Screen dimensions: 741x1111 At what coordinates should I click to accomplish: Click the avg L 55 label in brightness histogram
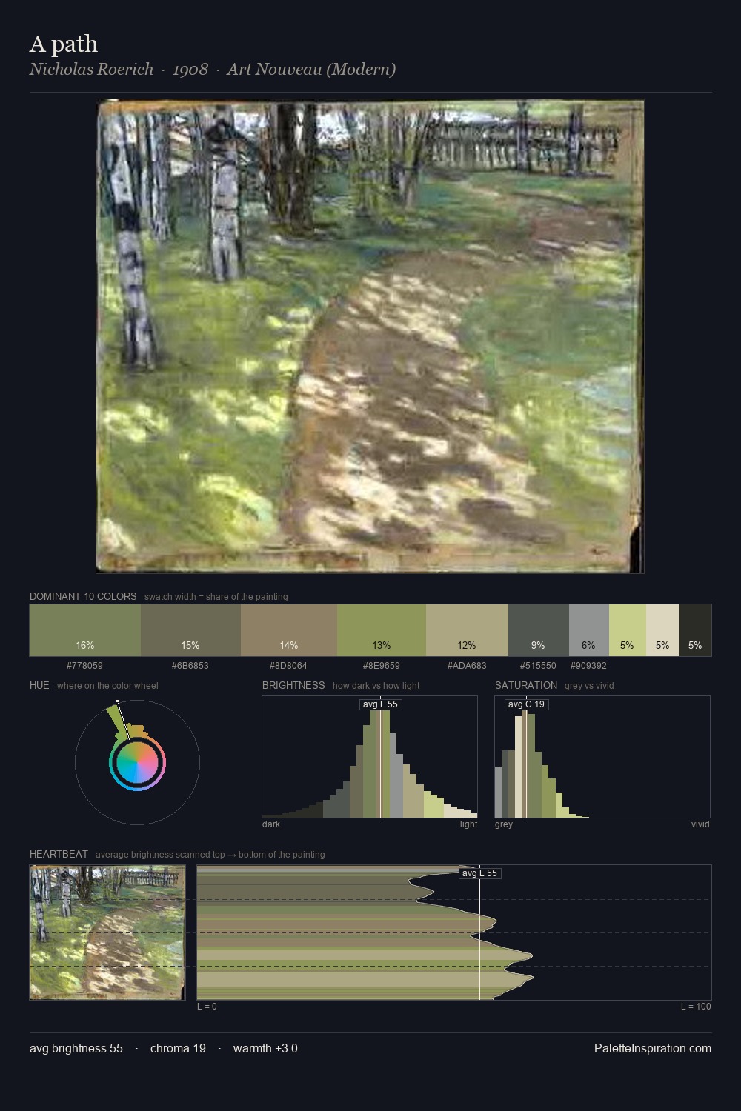point(380,704)
